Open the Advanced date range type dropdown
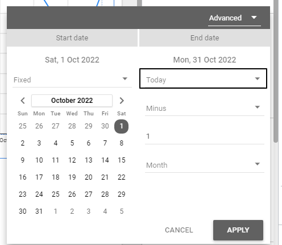Viewport: 282px width, 245px height. 234,18
